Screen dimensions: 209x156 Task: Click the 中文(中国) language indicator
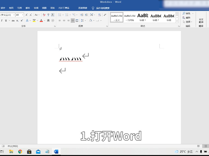[13, 146]
